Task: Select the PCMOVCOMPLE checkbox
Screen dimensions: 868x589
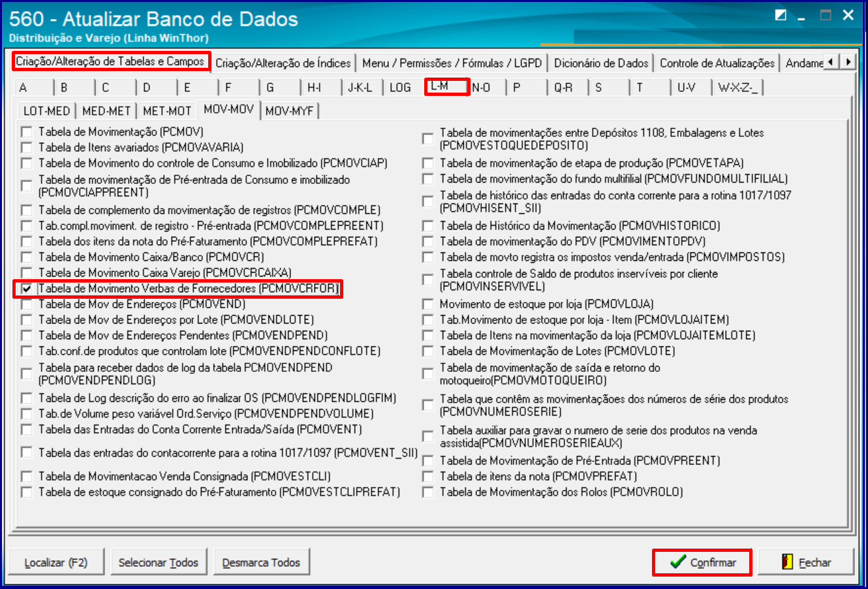Action: (26, 210)
